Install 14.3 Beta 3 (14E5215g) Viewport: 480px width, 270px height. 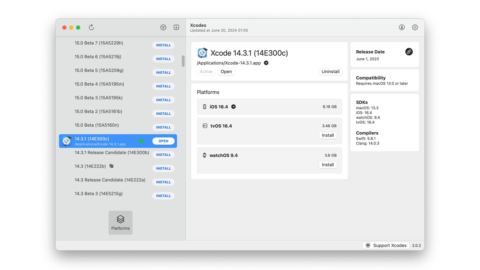click(163, 196)
